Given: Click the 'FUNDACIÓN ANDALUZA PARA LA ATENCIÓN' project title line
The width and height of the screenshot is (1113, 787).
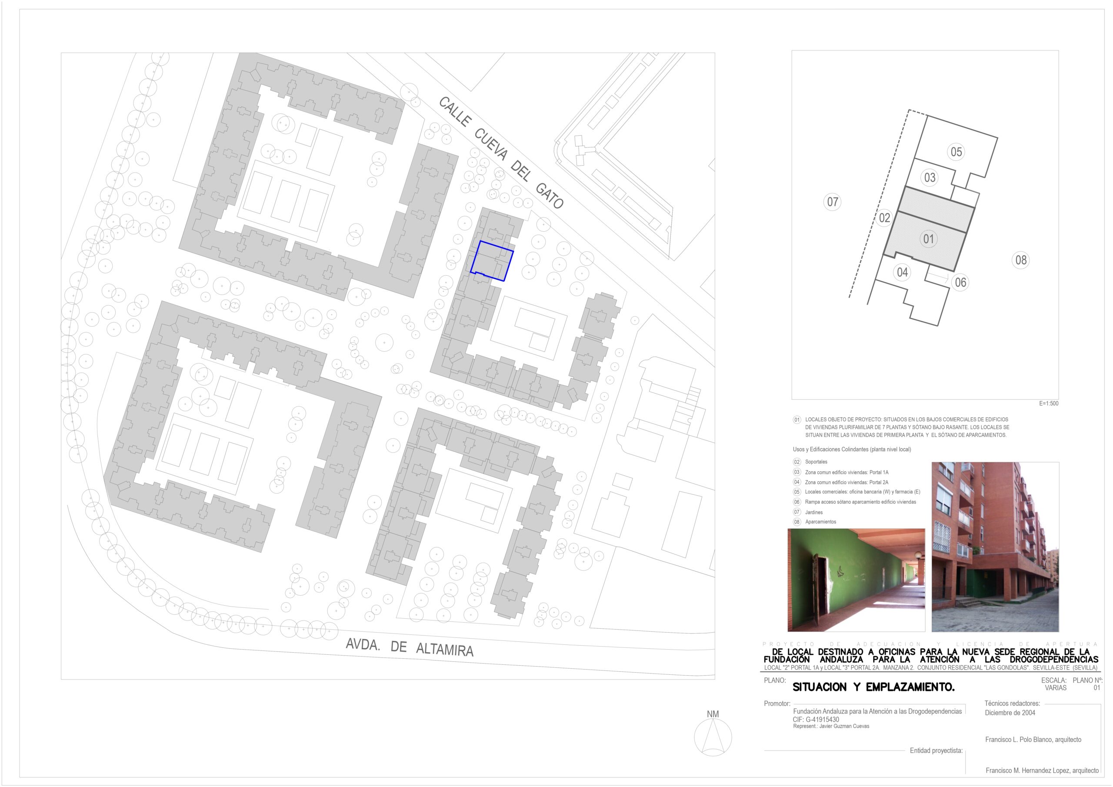Looking at the screenshot, I should 931,660.
